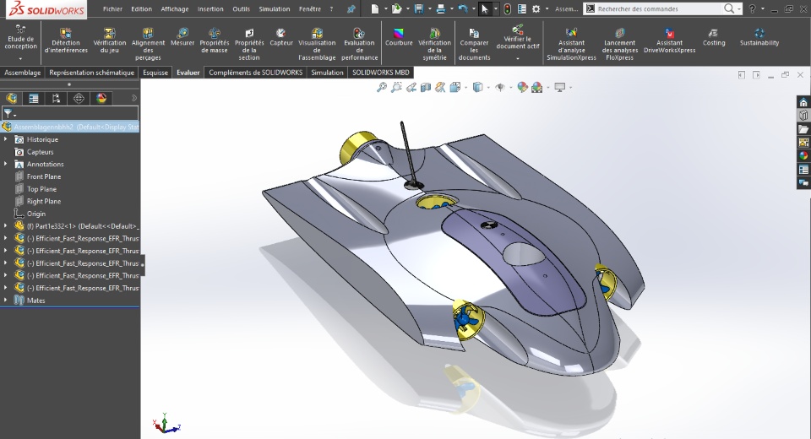This screenshot has width=811, height=439.
Task: Toggle the hide/show items eye icon
Action: click(x=500, y=87)
